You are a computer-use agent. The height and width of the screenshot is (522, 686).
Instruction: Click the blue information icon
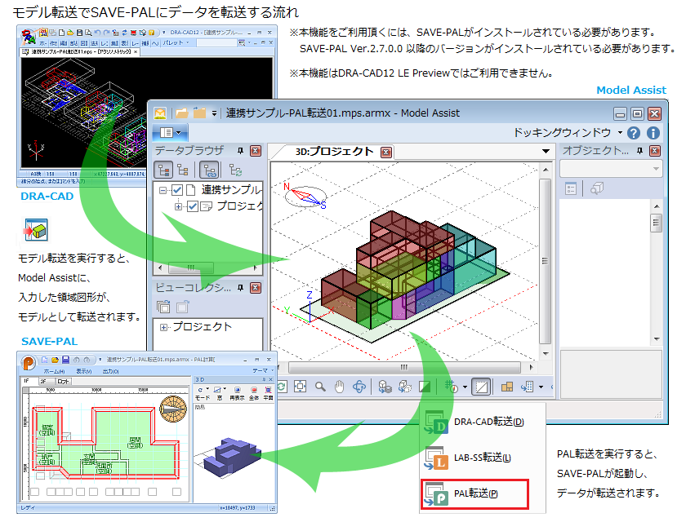[653, 133]
